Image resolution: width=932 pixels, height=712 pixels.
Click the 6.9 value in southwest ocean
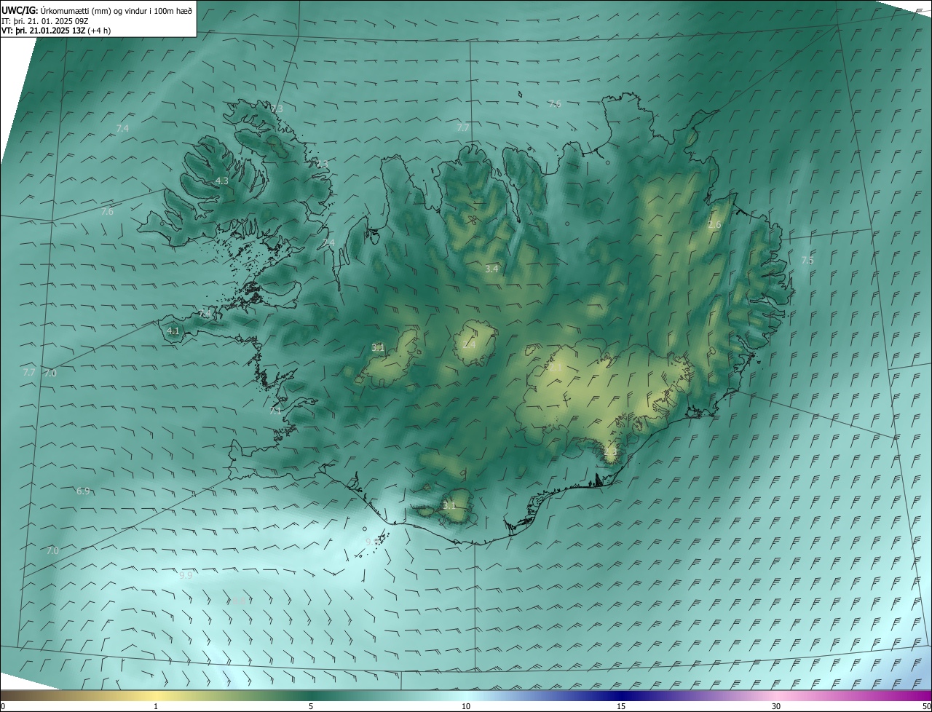(x=83, y=491)
